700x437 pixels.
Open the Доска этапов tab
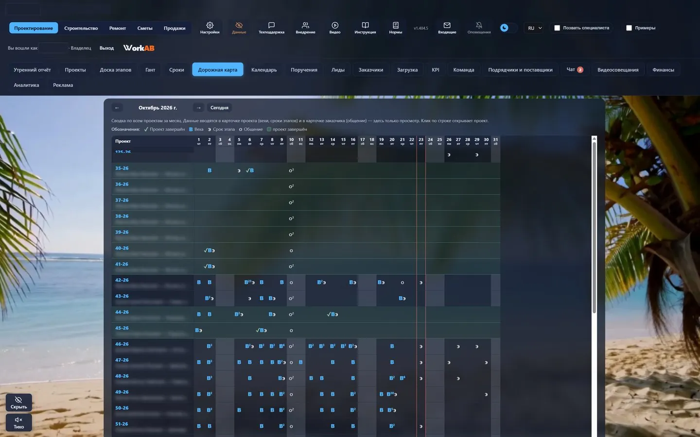click(116, 69)
